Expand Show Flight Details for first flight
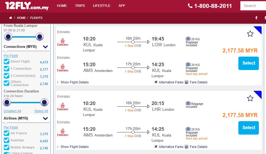 coord(73,82)
